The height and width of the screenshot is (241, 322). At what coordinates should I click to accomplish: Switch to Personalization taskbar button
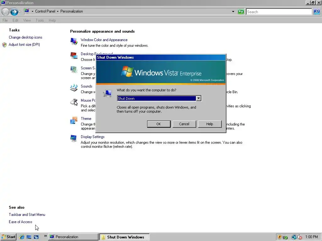point(74,237)
